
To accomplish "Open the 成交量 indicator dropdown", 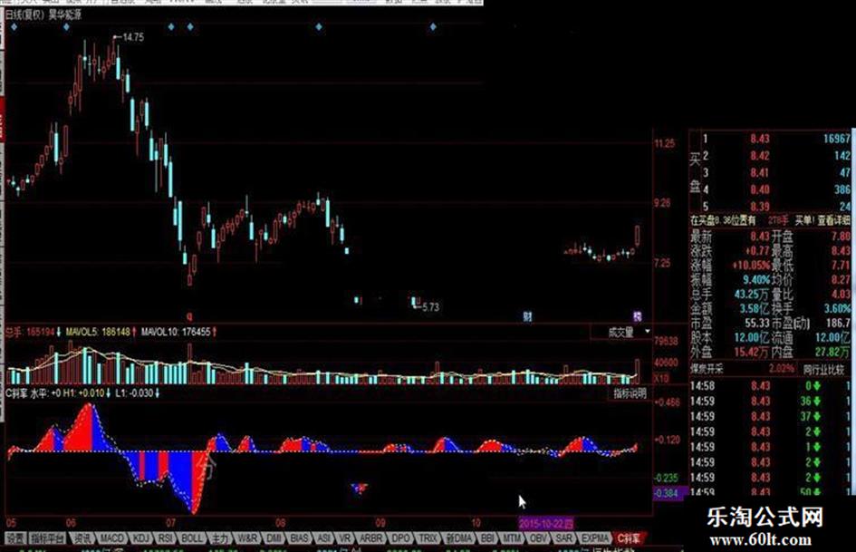I will 648,332.
